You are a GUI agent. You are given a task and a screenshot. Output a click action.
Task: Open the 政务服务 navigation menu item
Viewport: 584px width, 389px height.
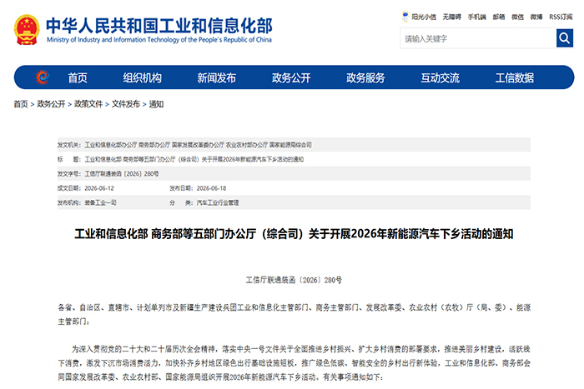point(365,77)
